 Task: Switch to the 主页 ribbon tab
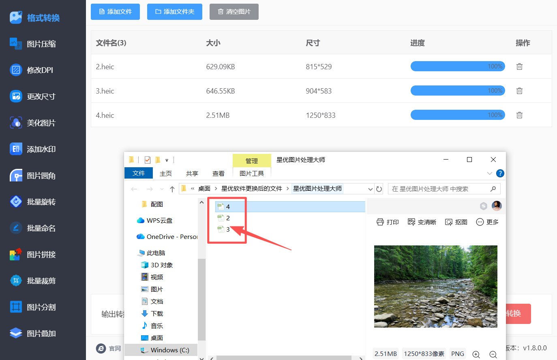tap(166, 173)
